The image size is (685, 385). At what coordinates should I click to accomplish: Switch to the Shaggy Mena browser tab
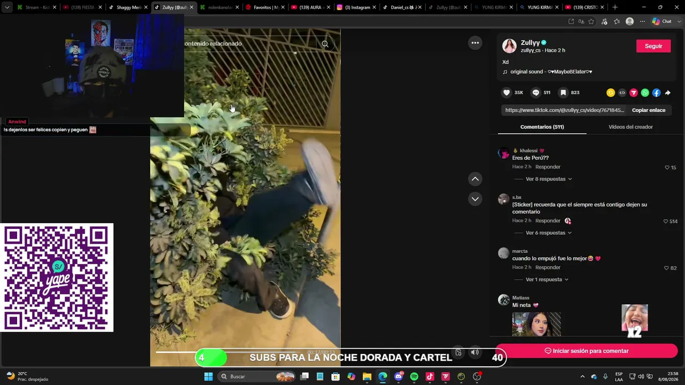pos(128,7)
